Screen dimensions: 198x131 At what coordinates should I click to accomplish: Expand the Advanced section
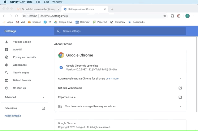click(x=24, y=97)
